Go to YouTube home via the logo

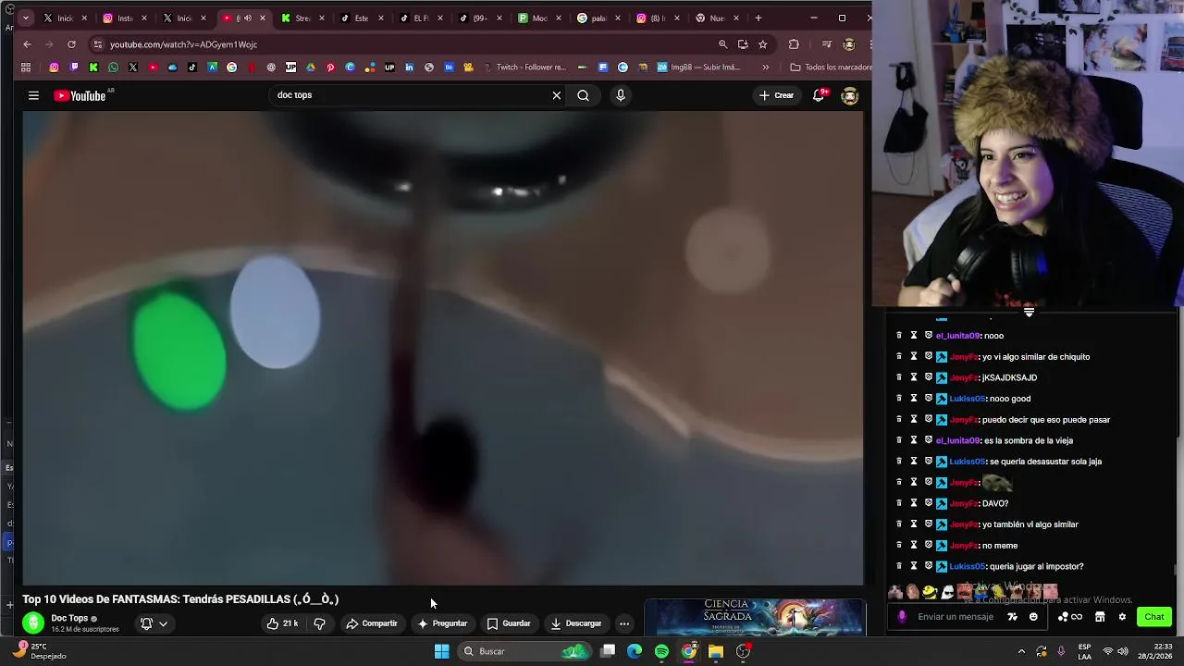coord(80,95)
